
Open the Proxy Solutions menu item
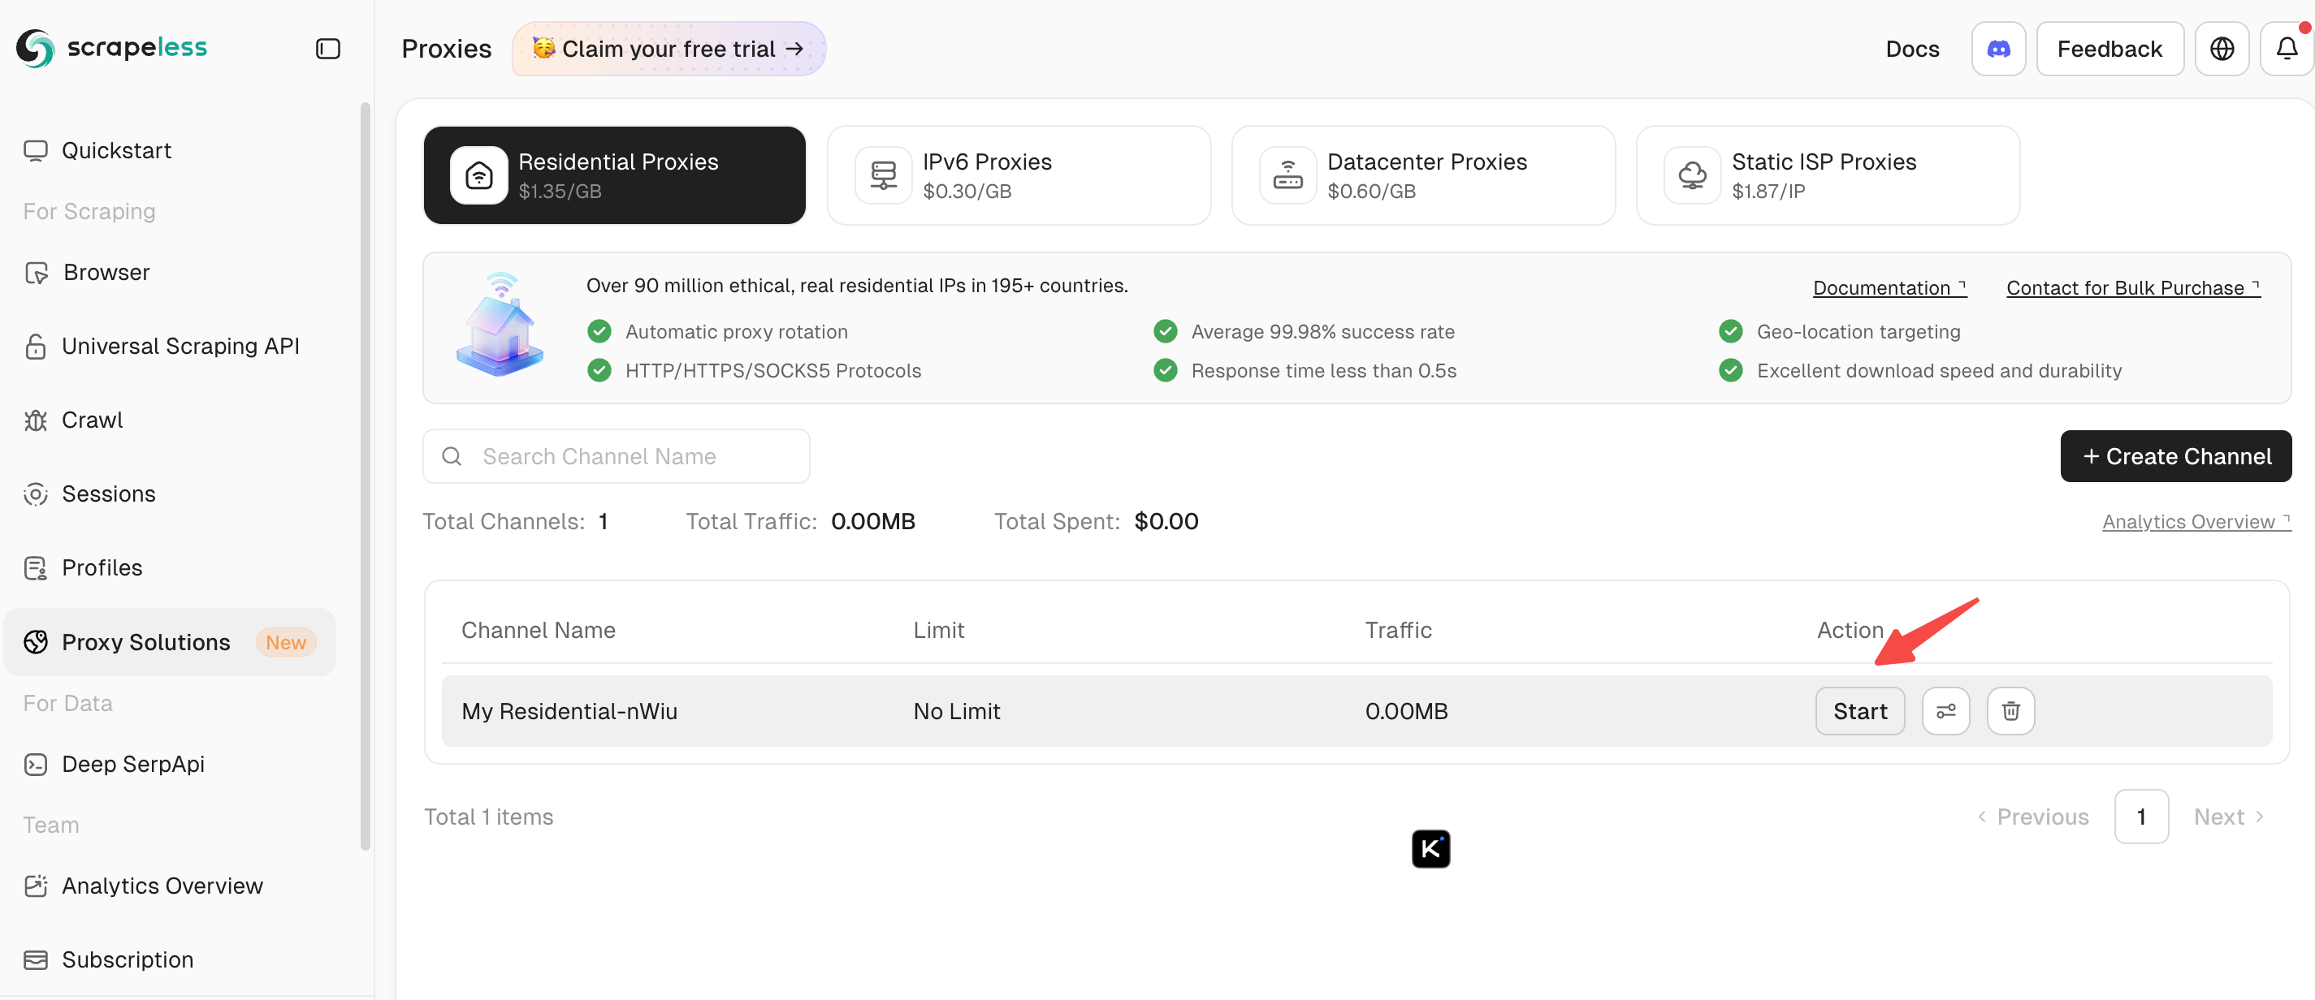click(x=145, y=641)
